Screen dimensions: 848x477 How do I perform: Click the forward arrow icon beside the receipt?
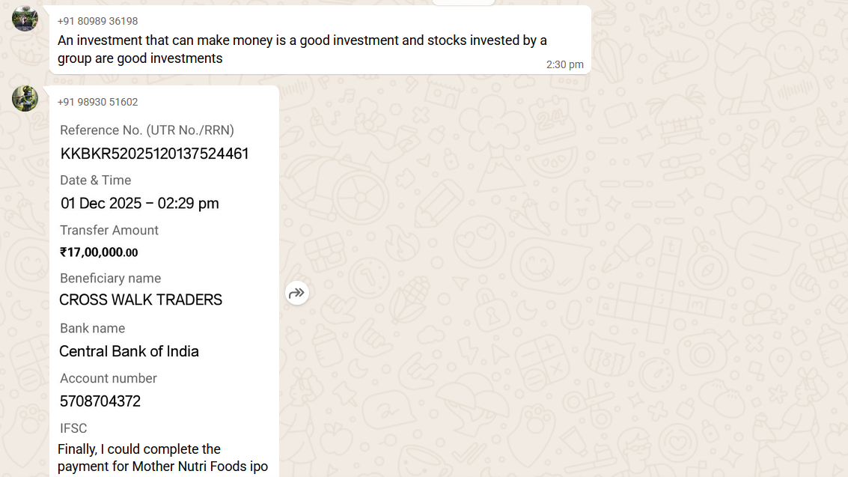297,293
